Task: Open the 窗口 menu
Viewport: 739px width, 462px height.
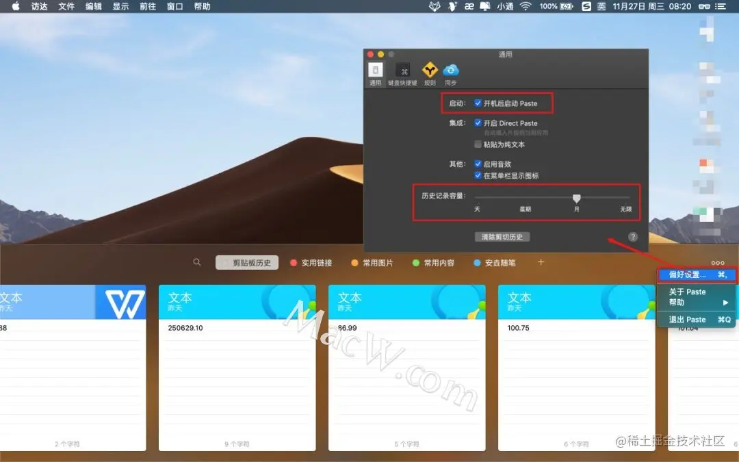Action: (175, 6)
